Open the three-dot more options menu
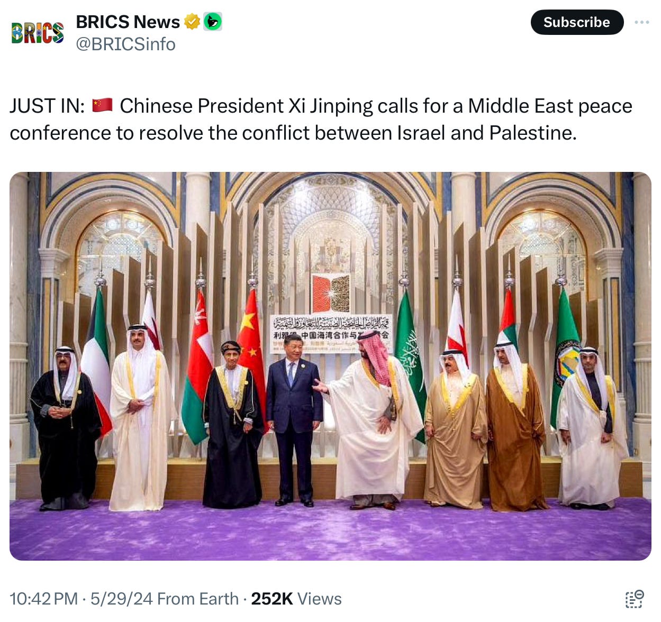Screen dimensions: 661x622 coord(641,22)
